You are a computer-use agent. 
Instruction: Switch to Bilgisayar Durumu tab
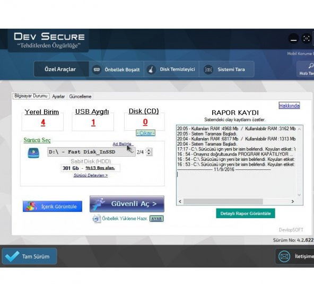31,96
